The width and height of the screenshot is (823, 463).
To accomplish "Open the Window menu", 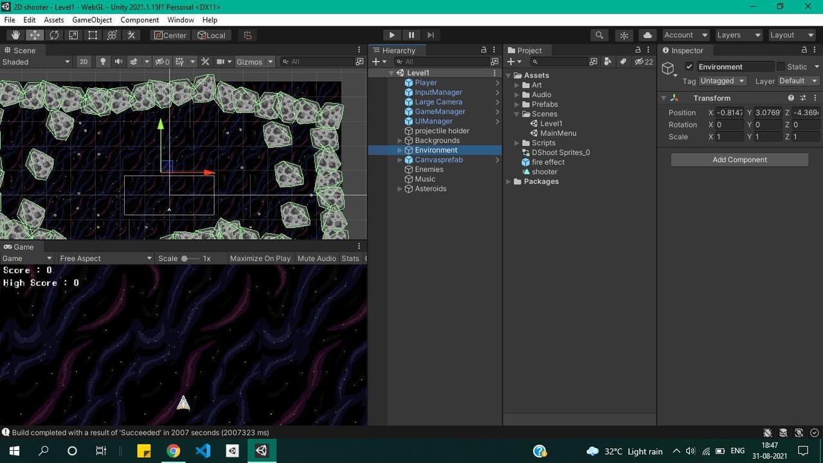I will [x=181, y=20].
